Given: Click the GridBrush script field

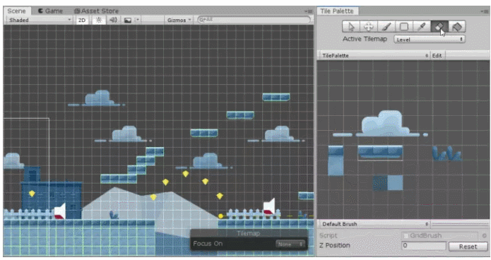Looking at the screenshot, I should click(439, 235).
